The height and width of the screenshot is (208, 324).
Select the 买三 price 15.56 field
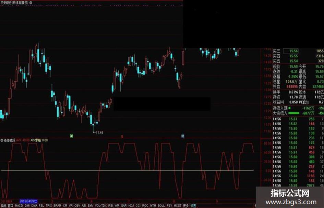pos(291,51)
